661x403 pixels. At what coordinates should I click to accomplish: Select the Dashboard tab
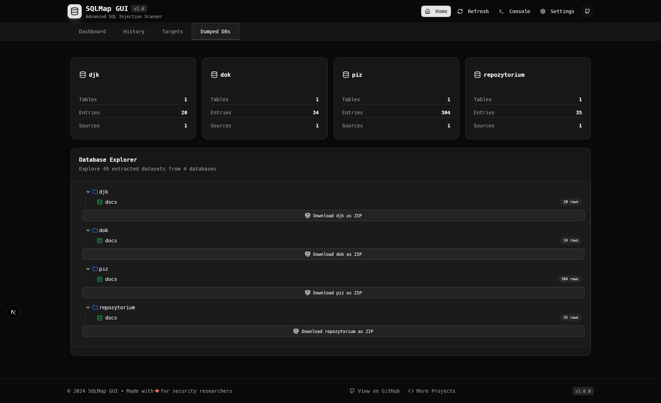[92, 31]
